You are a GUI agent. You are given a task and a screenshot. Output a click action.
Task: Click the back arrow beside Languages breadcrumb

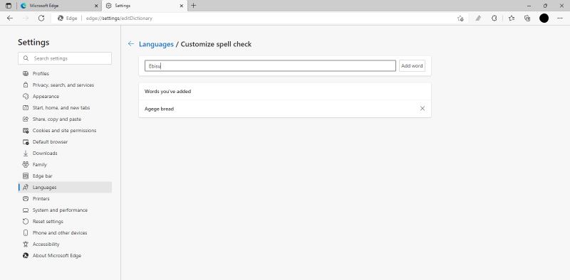[x=131, y=44]
